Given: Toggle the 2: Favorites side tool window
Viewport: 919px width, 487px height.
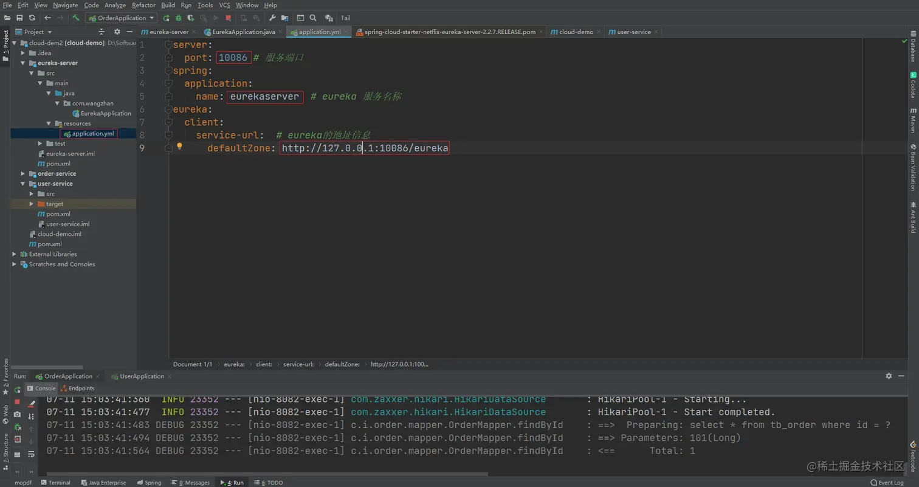Looking at the screenshot, I should click(x=5, y=376).
